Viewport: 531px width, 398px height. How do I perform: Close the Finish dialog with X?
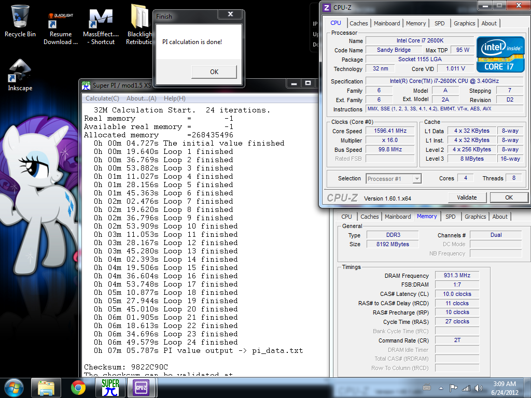coord(230,14)
